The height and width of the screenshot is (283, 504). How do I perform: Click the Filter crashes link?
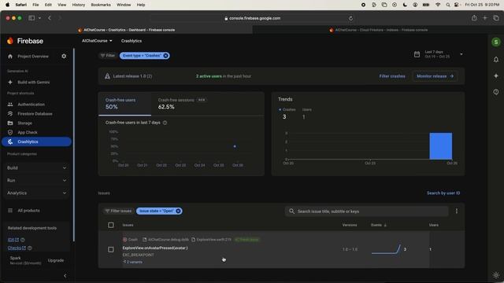392,76
